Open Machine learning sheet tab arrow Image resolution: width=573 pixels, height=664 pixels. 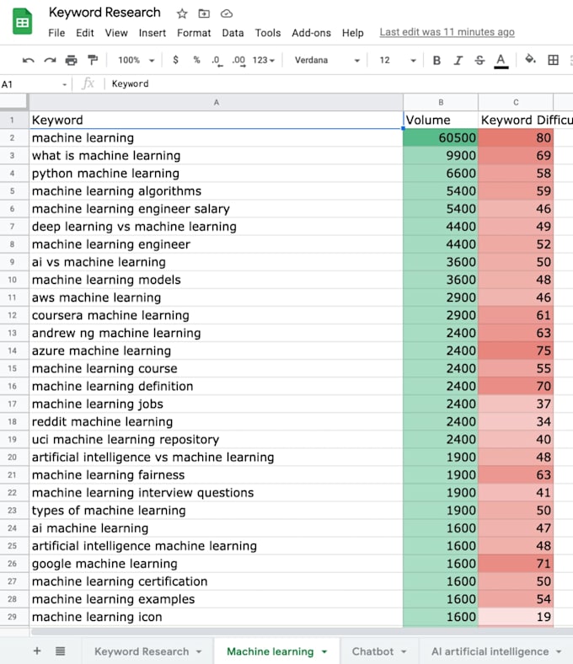324,651
